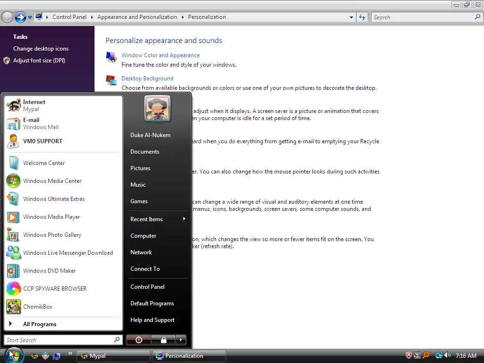Open VM0 SUPPORT from Start menu
This screenshot has width=484, height=363.
[x=63, y=141]
